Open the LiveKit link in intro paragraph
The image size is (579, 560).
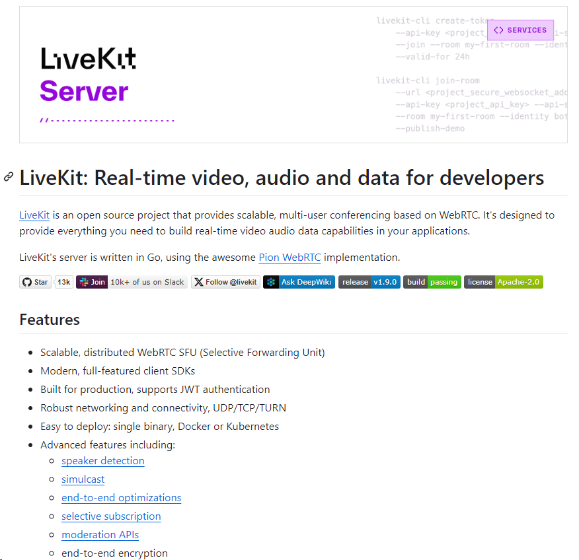pos(34,215)
